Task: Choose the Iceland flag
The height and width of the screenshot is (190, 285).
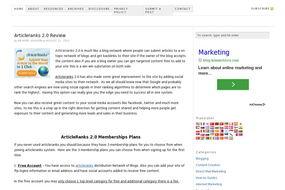Action: click(x=217, y=138)
